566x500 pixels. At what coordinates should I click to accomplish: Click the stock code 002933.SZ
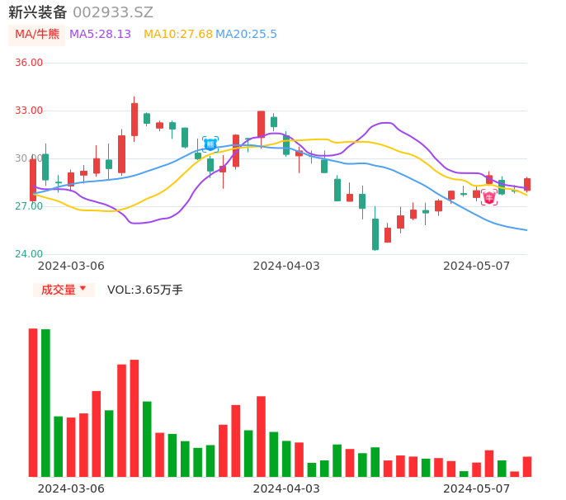point(113,12)
